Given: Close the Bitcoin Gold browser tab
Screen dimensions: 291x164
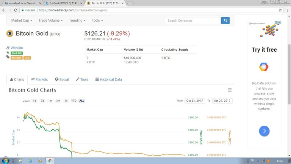Looking at the screenshot, I should click(122, 3).
